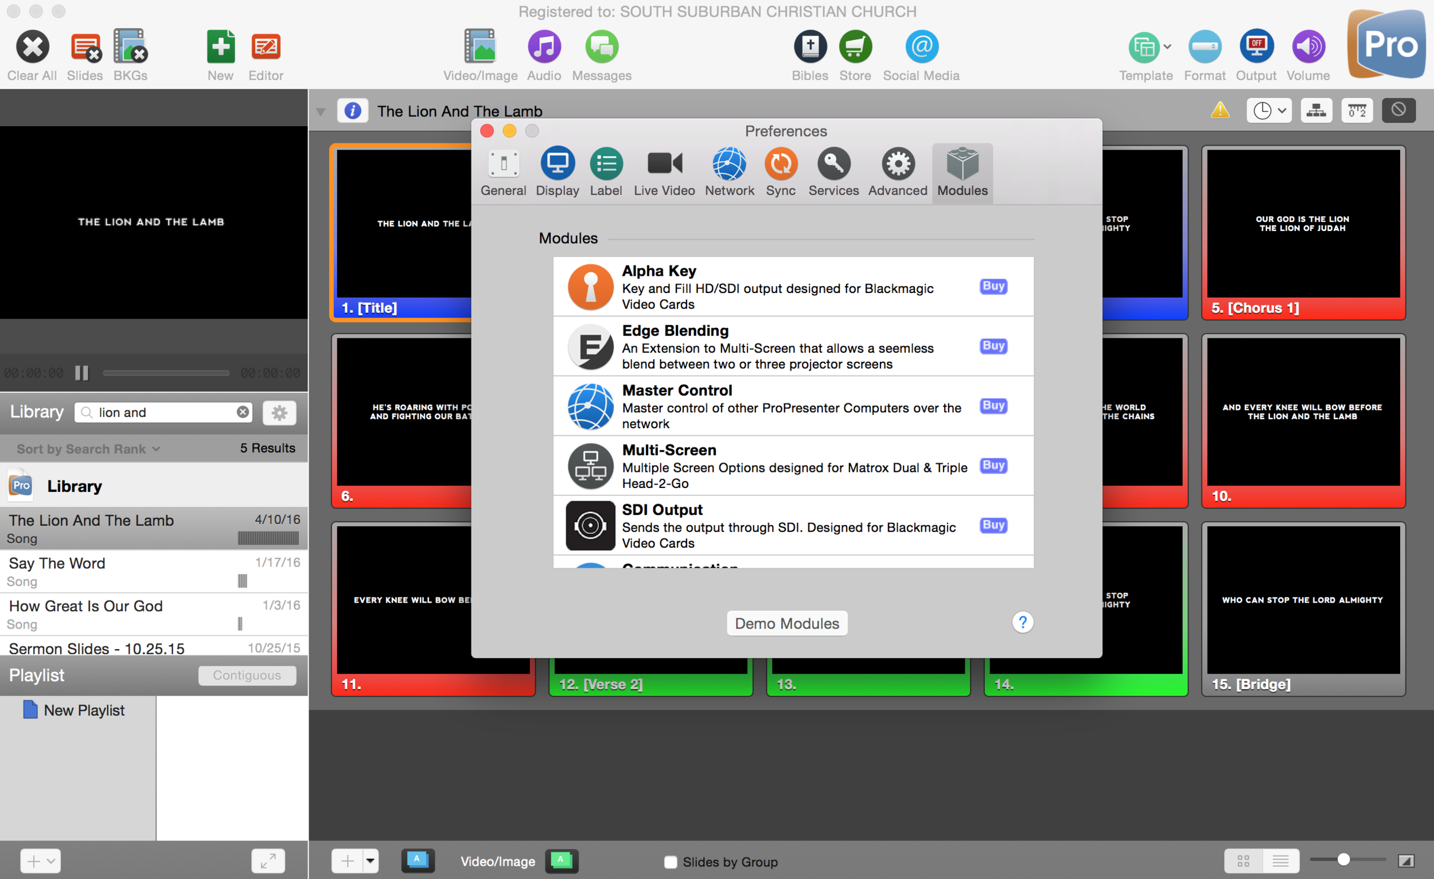
Task: Click the Contiguous button
Action: [x=247, y=675]
